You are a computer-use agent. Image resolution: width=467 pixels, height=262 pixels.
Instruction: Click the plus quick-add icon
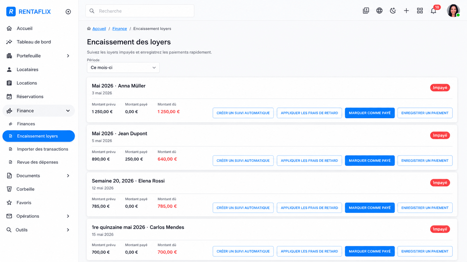pyautogui.click(x=406, y=11)
